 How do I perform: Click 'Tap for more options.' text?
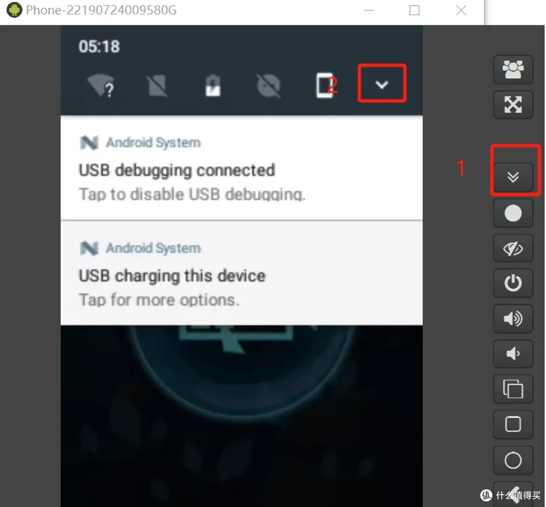pos(159,300)
